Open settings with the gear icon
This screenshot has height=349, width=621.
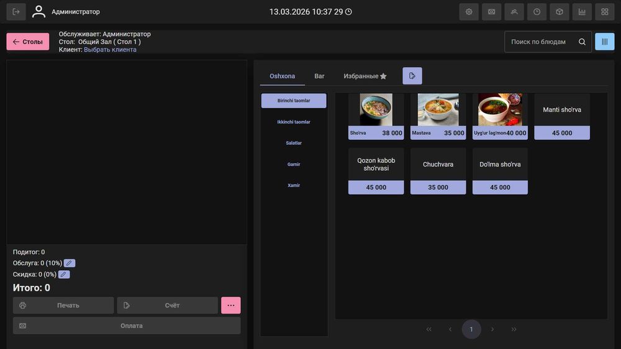click(x=469, y=12)
